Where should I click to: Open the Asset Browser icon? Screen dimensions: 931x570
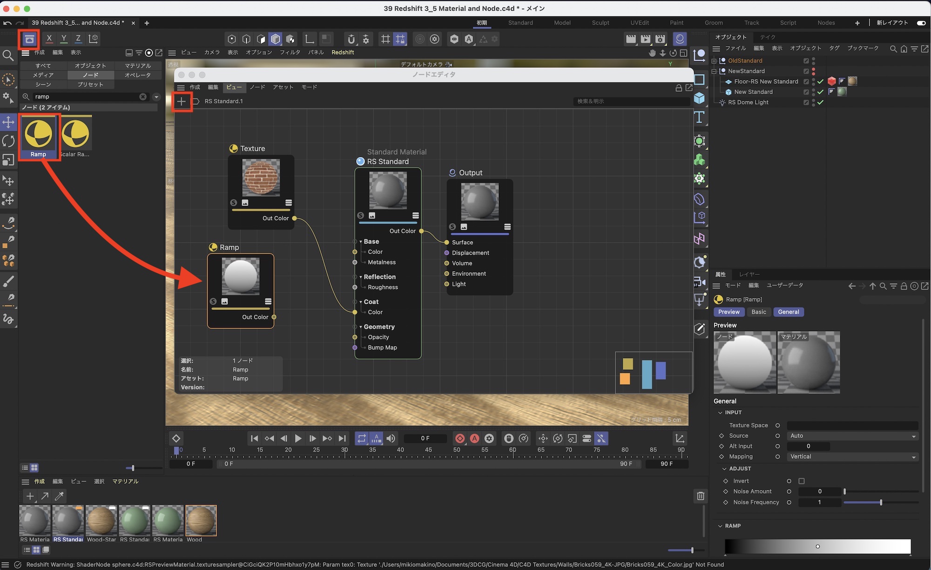[29, 39]
